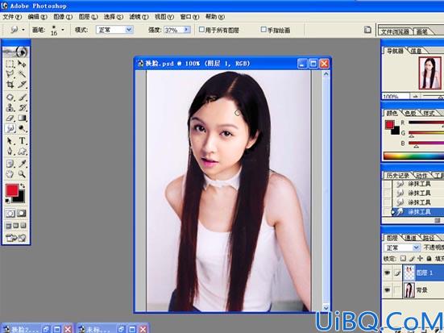Image resolution: width=444 pixels, height=333 pixels.
Task: Open the 图层(L) menu
Action: tap(88, 17)
